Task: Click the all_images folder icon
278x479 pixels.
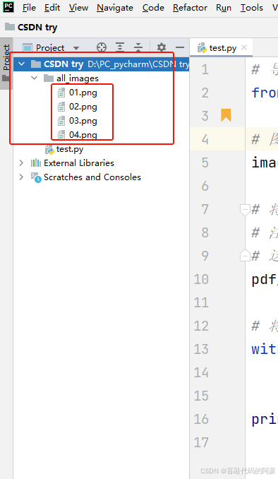Action: [x=49, y=78]
